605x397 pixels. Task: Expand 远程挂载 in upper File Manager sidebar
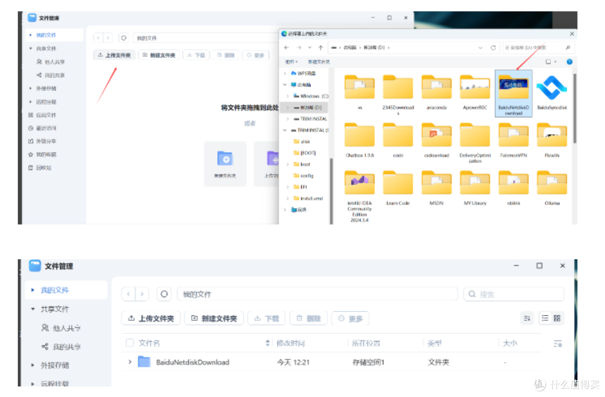click(30, 102)
